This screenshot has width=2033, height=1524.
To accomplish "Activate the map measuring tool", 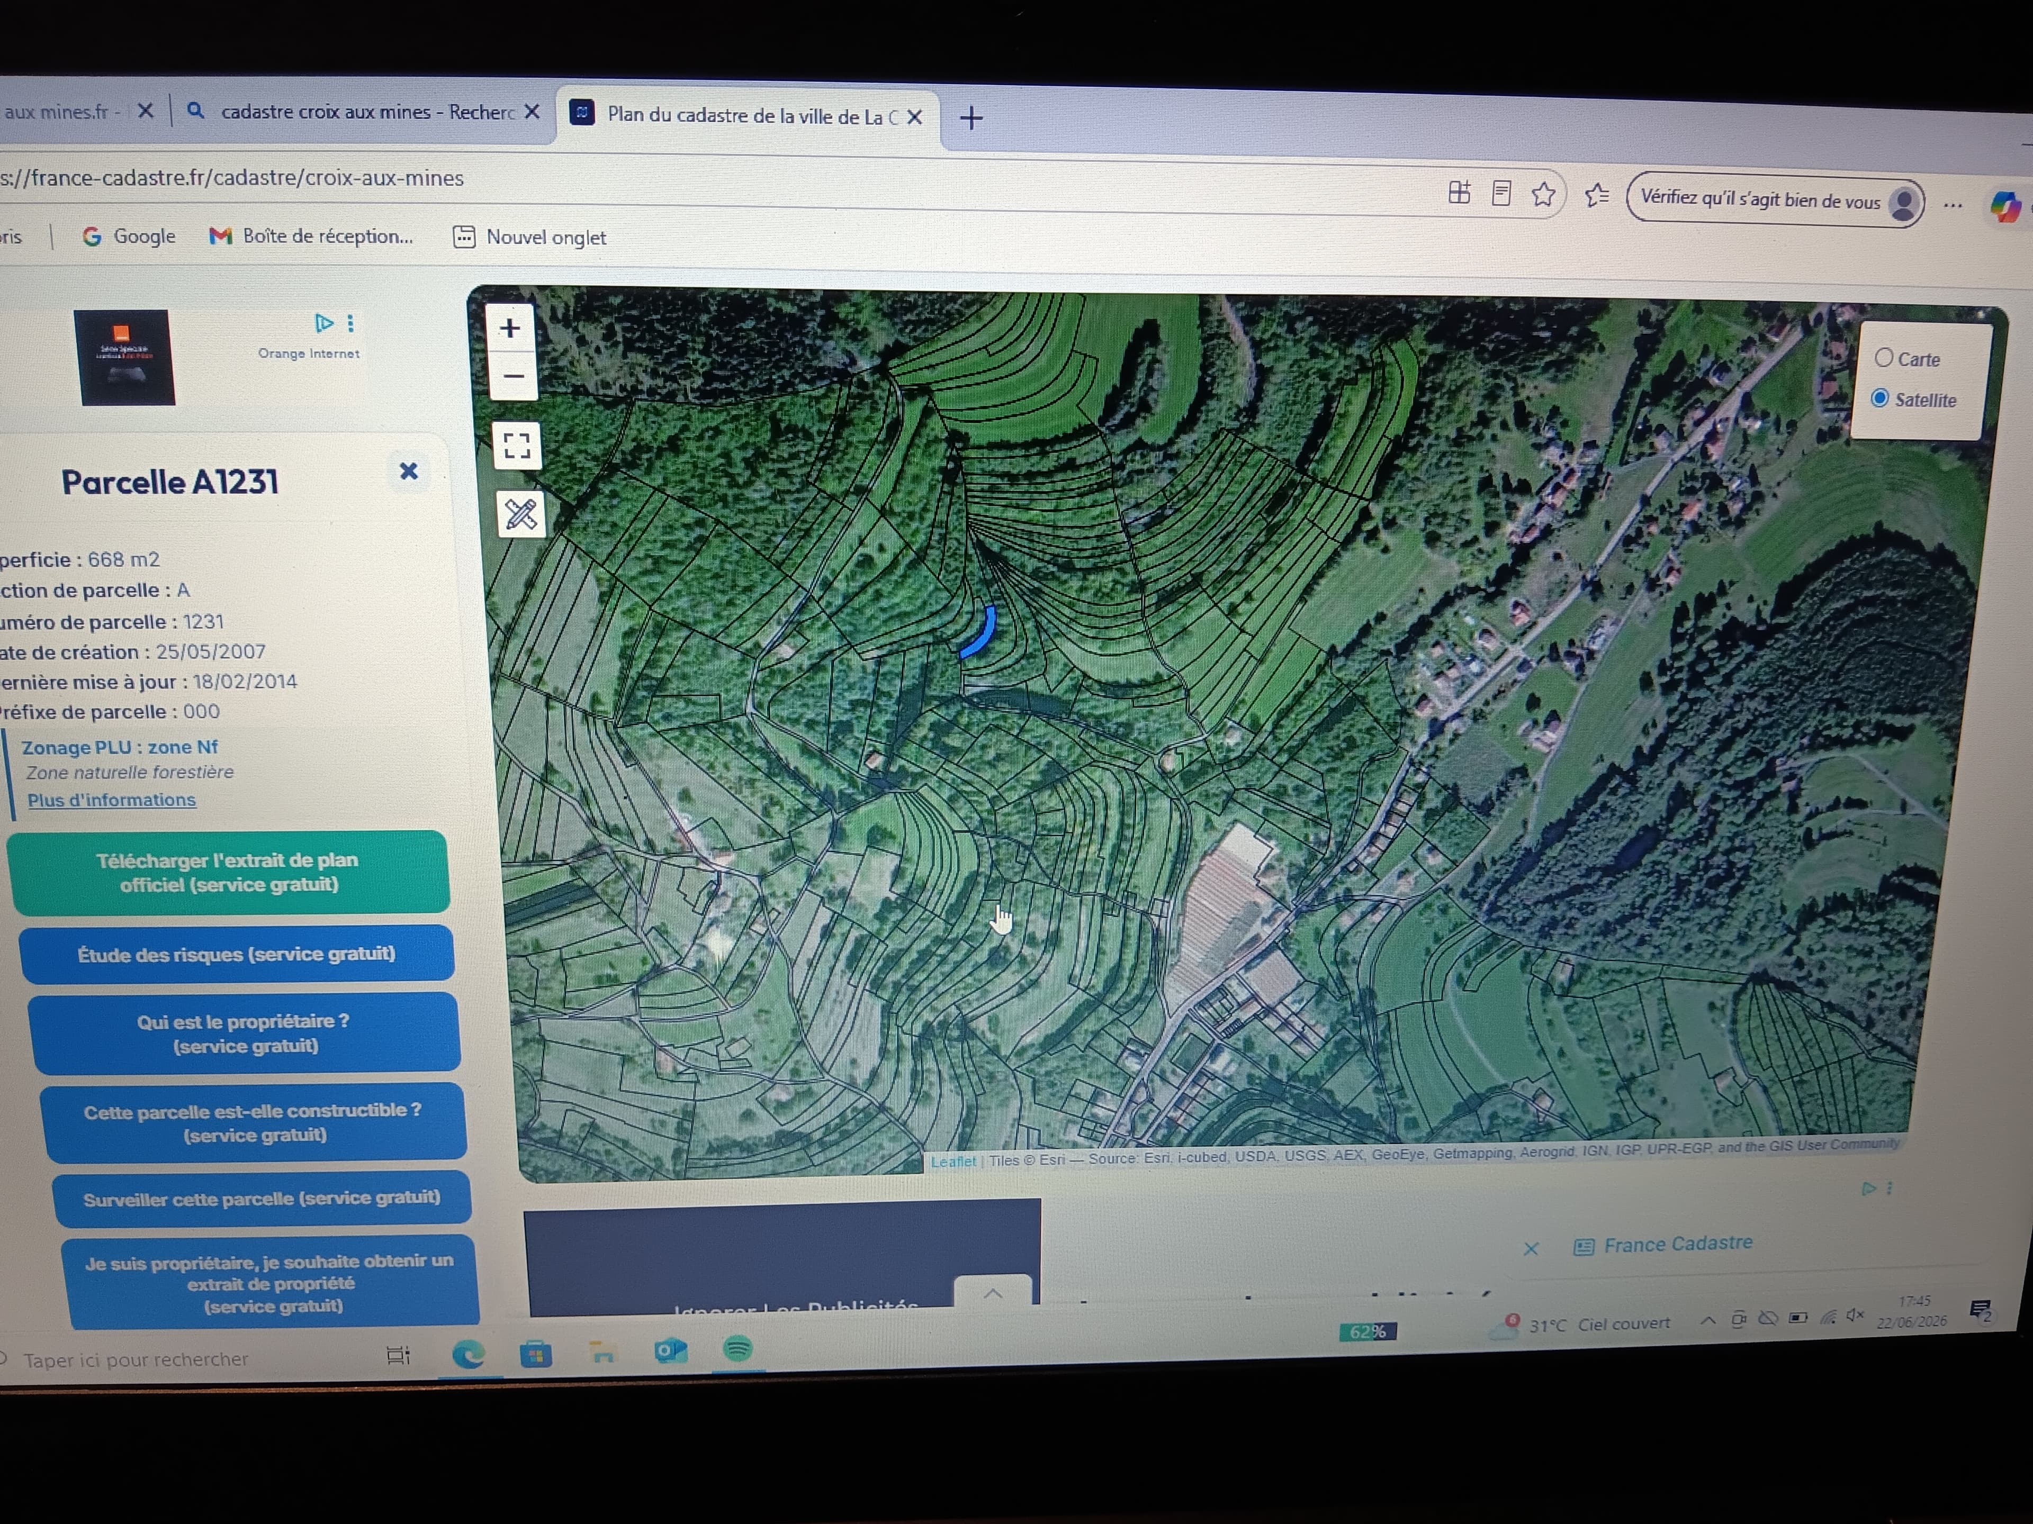I will [521, 513].
